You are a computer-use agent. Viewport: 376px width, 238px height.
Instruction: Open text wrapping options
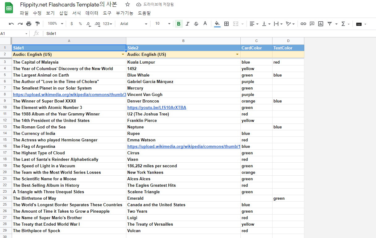coord(278,24)
